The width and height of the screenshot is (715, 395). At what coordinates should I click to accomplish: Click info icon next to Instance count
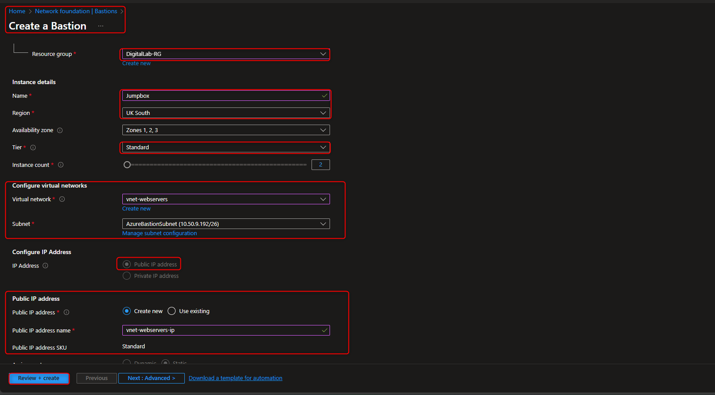(61, 165)
